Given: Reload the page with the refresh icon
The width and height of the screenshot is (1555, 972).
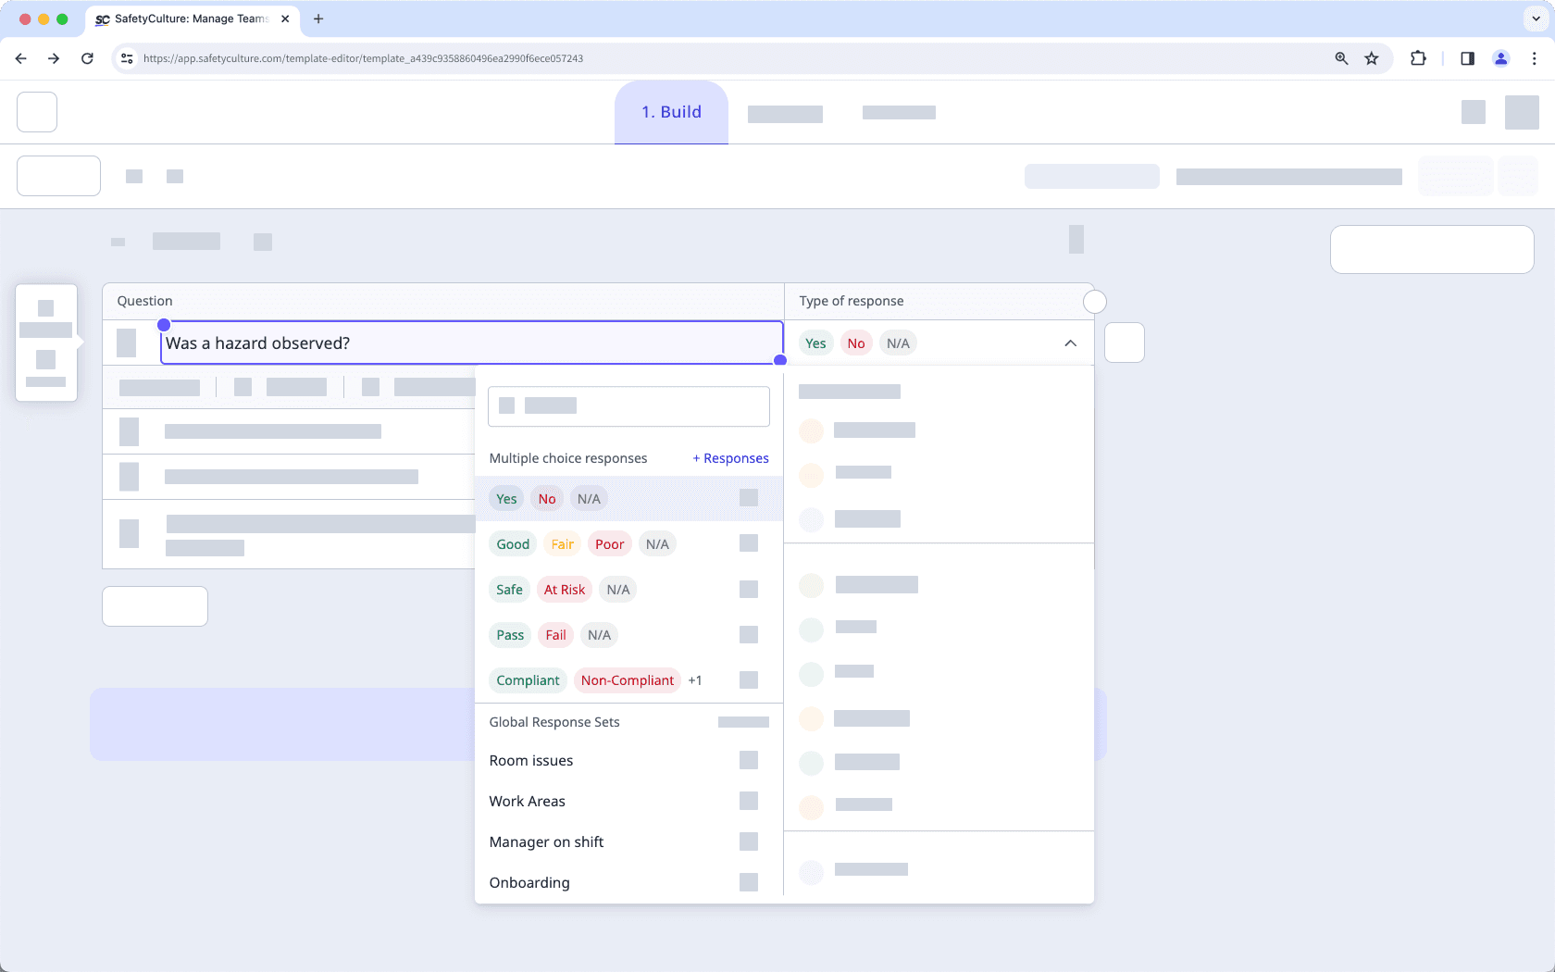Looking at the screenshot, I should [87, 57].
